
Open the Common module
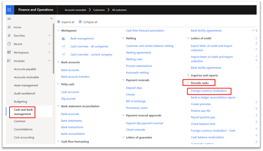pyautogui.click(x=20, y=121)
